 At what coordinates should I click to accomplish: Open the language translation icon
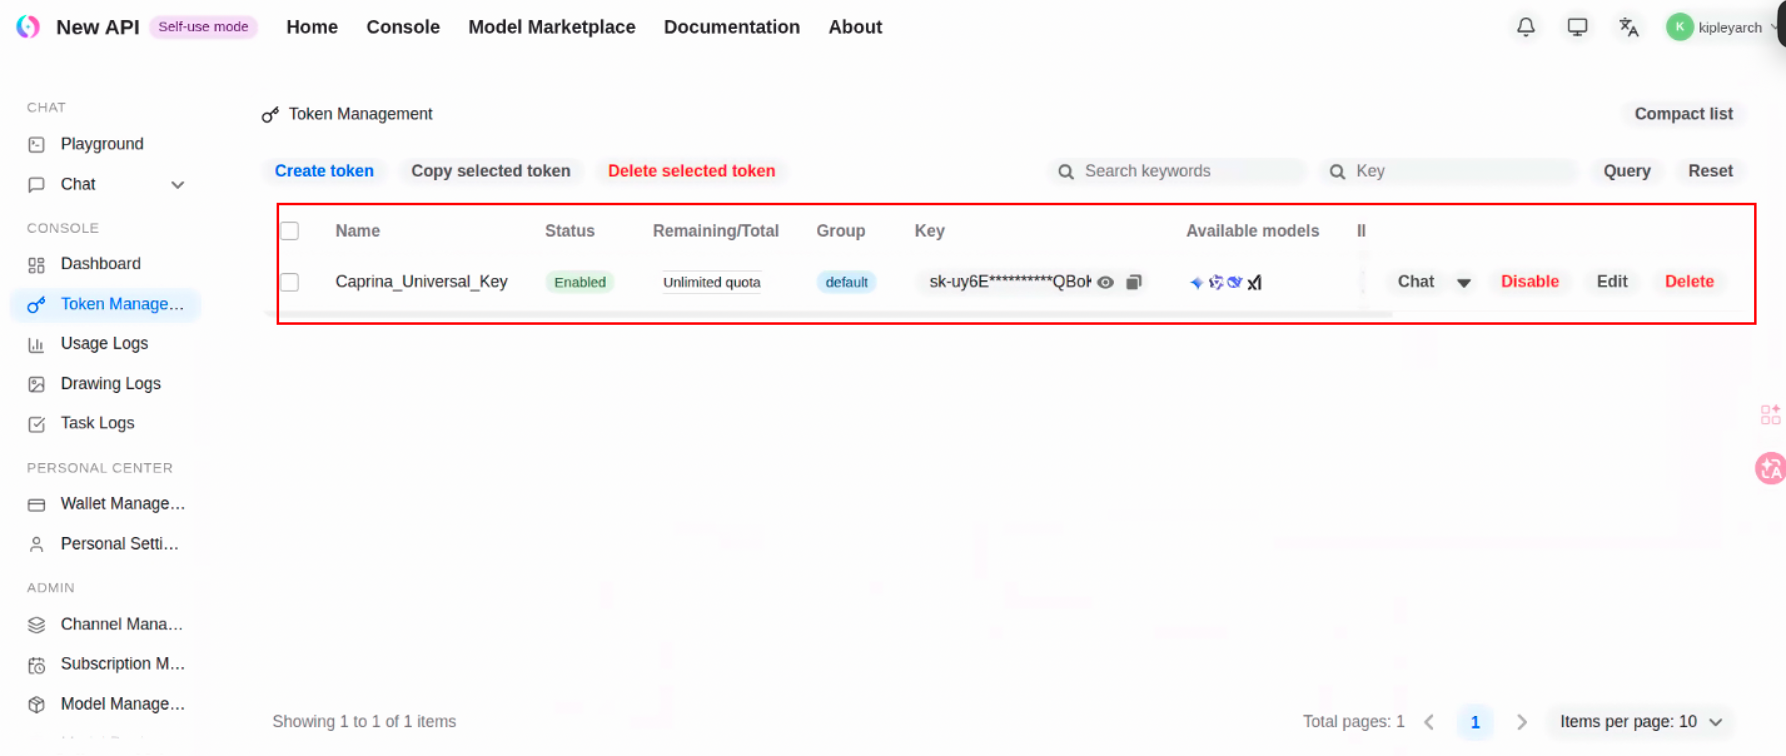click(1628, 27)
